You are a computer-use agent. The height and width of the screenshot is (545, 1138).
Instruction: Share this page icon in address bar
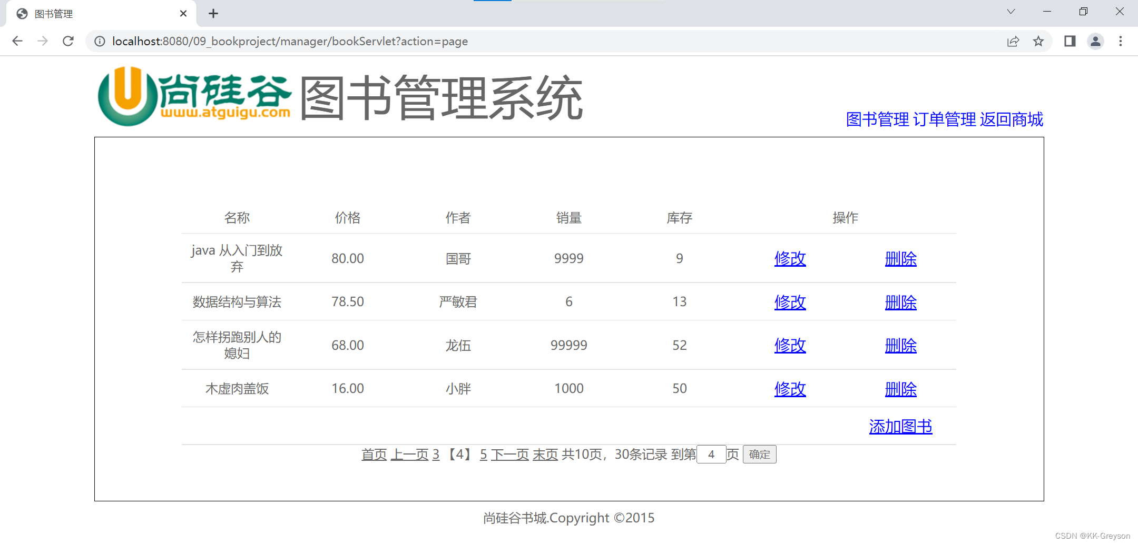[1013, 41]
